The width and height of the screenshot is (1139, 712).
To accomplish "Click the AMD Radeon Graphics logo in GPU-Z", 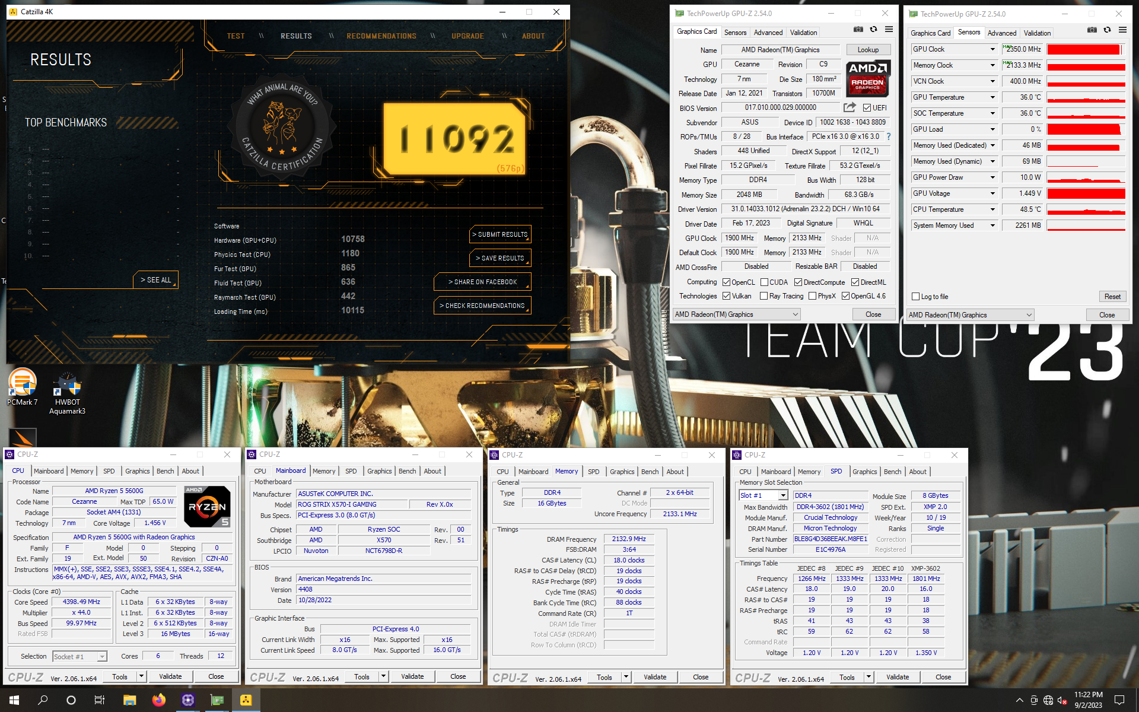I will [868, 78].
